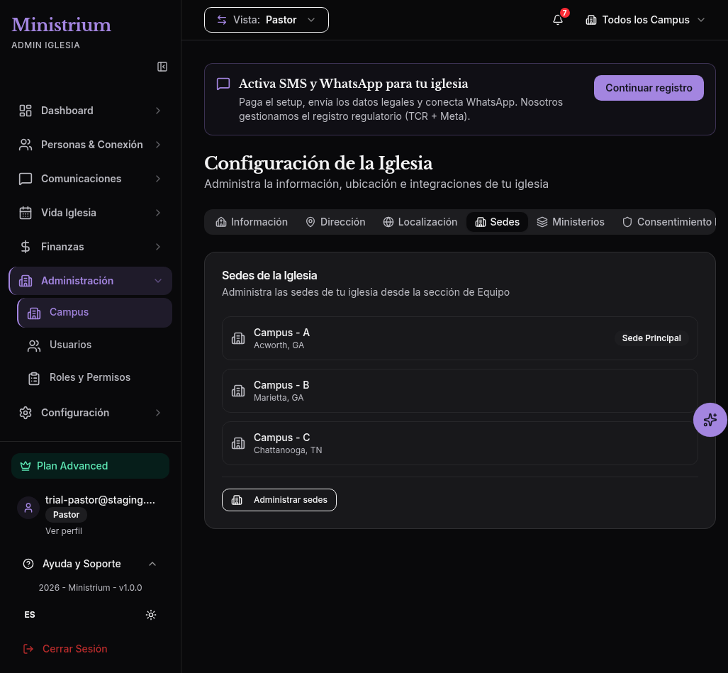Open notifications bell with 7 badge
The width and height of the screenshot is (728, 673).
(x=558, y=20)
